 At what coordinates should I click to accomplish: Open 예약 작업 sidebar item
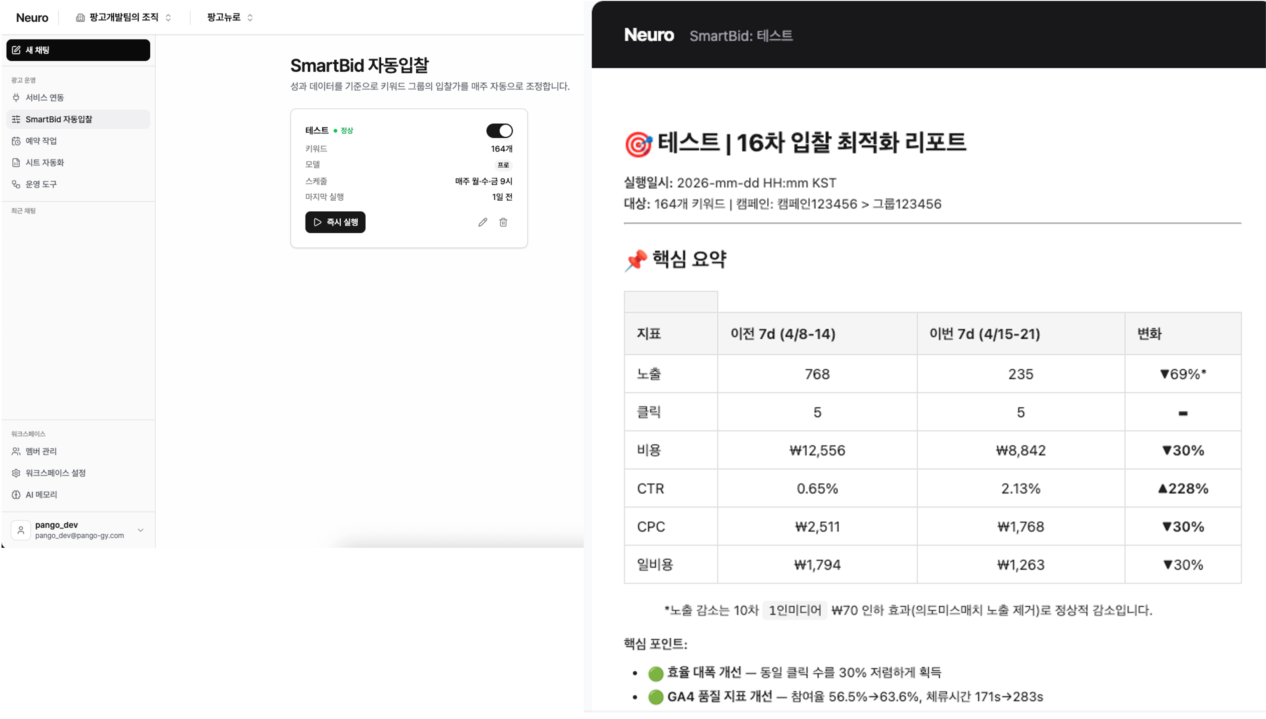pos(78,141)
